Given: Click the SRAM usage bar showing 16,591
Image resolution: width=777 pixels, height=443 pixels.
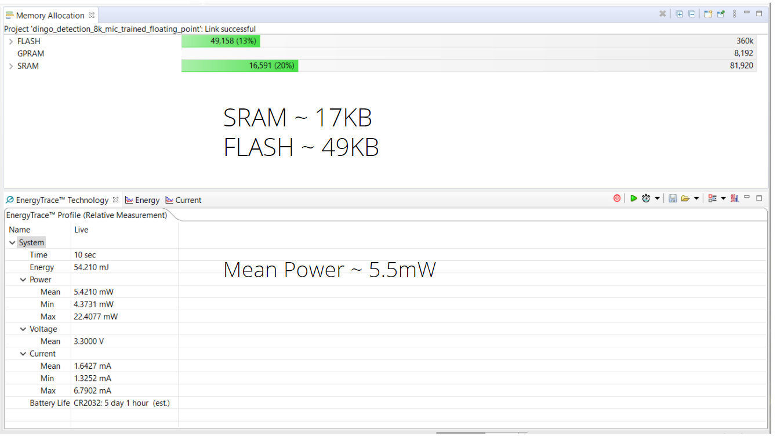Looking at the screenshot, I should [239, 66].
